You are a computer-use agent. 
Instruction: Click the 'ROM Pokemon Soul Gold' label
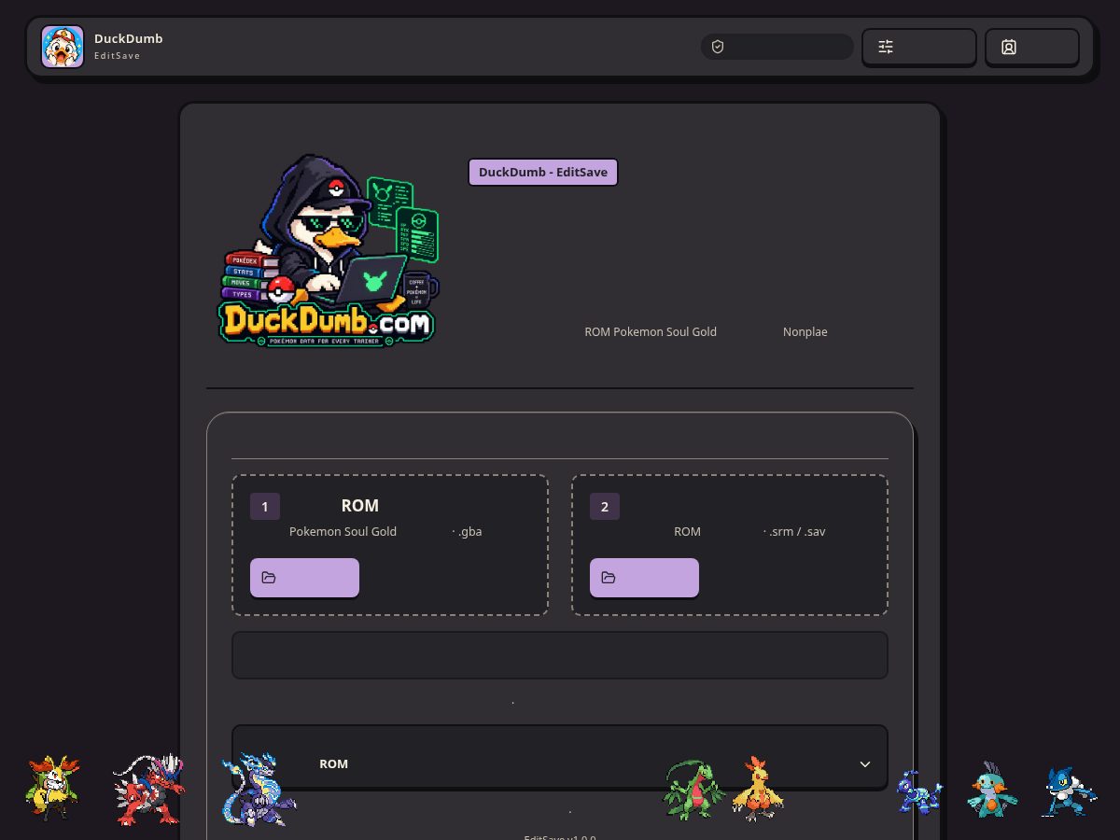pos(651,331)
